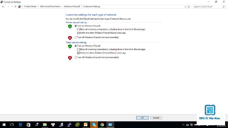This screenshot has width=228, height=128.
Task: Navigate to Windows Firewall breadcrumb
Action: pos(72,7)
